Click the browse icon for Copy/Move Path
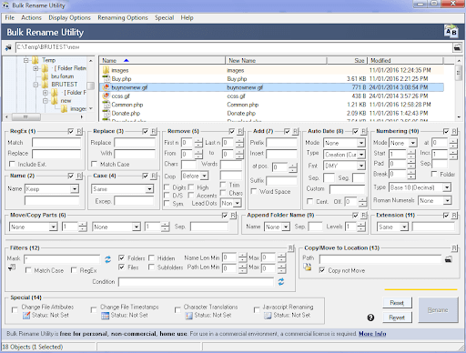Image resolution: width=466 pixels, height=353 pixels. 449,259
